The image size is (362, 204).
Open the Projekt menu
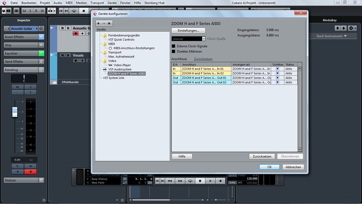point(45,3)
